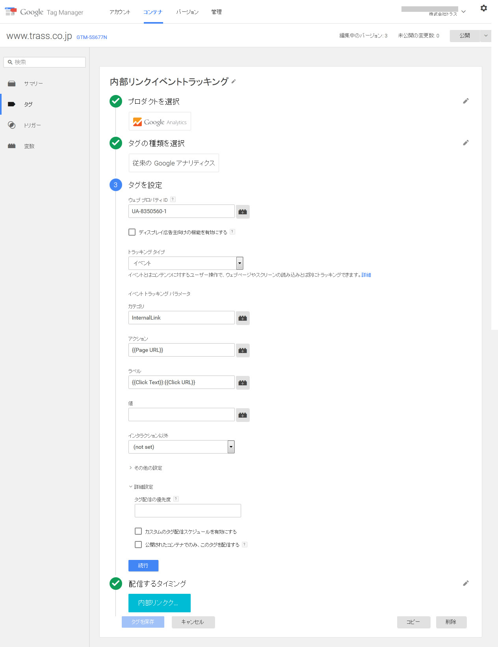The height and width of the screenshot is (647, 498).
Task: Open account dropdown for 株式会社トラス
Action: point(464,11)
